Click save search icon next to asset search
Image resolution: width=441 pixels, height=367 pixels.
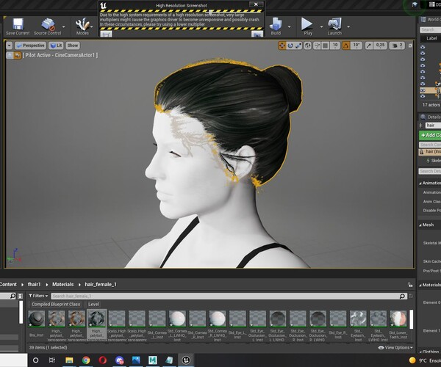411,296
